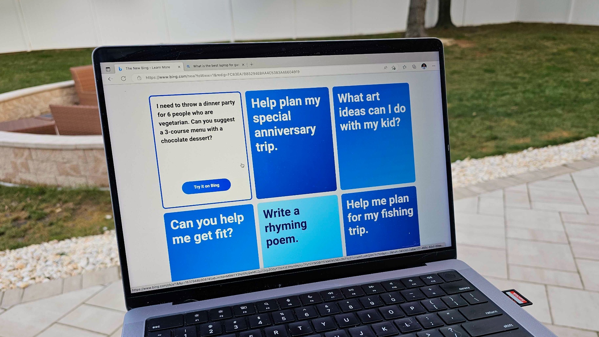Viewport: 599px width, 337px height.
Task: Click the refresh page icon
Action: pyautogui.click(x=123, y=78)
